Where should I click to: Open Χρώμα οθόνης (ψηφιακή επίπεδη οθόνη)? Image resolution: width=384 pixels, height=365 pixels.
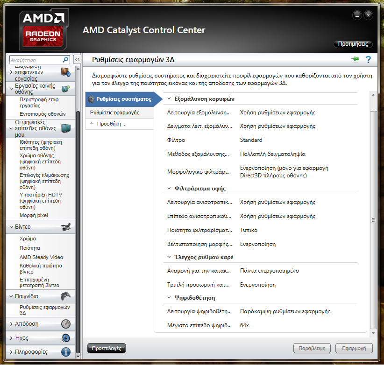(x=40, y=161)
